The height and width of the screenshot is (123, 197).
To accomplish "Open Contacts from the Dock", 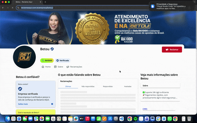I will coord(59,119).
